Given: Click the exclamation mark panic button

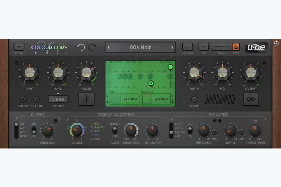Looking at the screenshot, I should point(87,99).
